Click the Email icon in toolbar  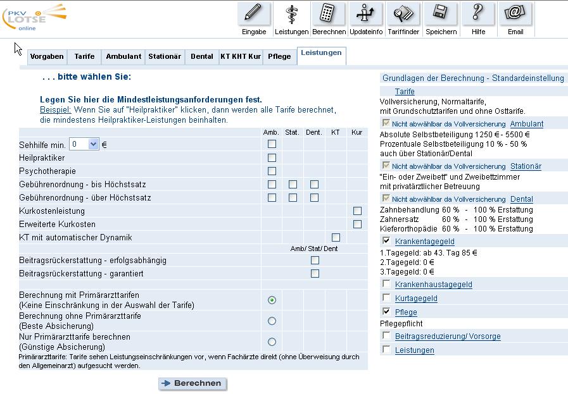(515, 14)
